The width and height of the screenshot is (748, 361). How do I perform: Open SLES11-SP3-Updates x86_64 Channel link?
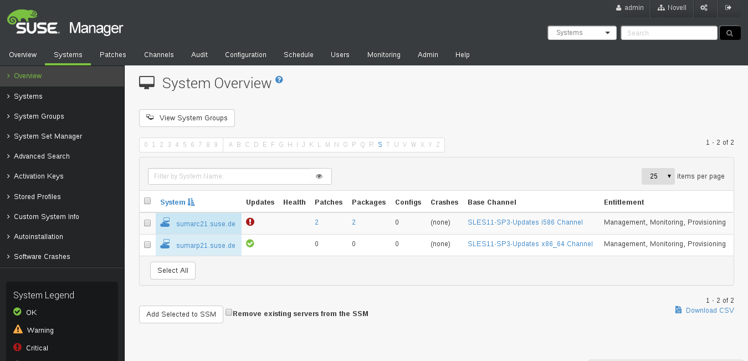click(x=530, y=244)
